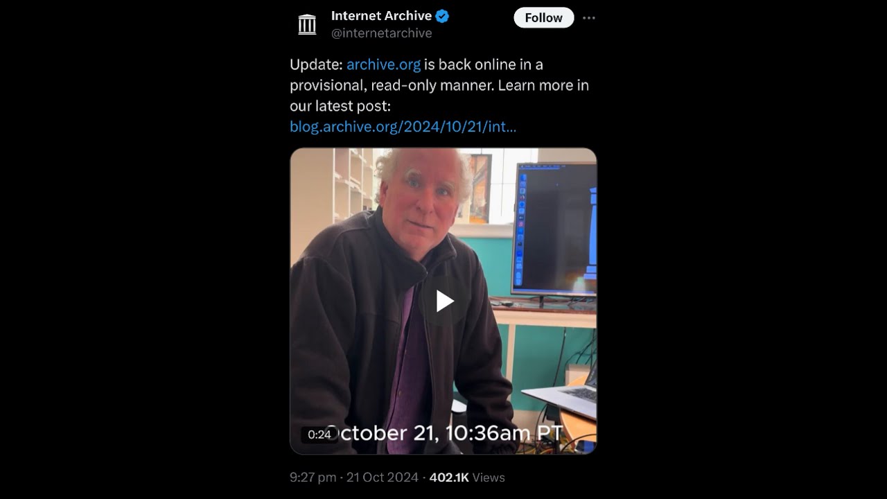Viewport: 887px width, 499px height.
Task: Follow the Internet Archive account
Action: [x=543, y=18]
